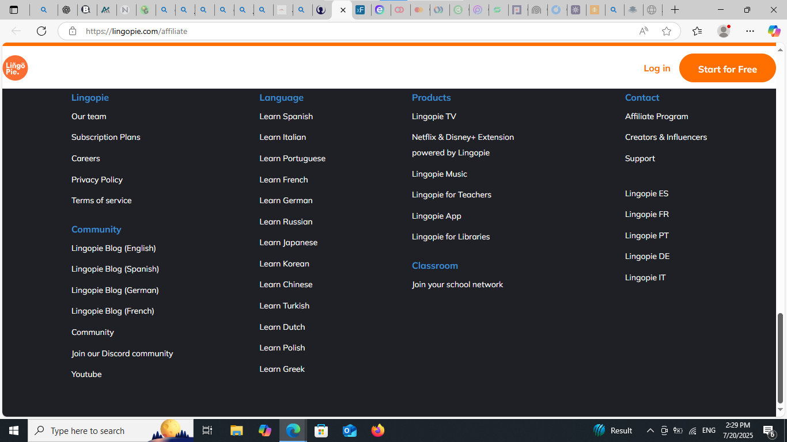Switch to the ChatGPT icon tab
This screenshot has width=787, height=442.
(66, 10)
